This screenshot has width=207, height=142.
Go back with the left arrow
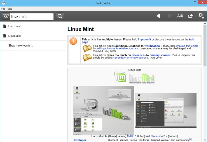(x=158, y=16)
